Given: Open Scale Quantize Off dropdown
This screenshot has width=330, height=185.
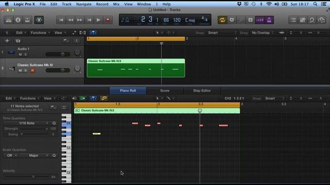Looking at the screenshot, I should (11, 155).
